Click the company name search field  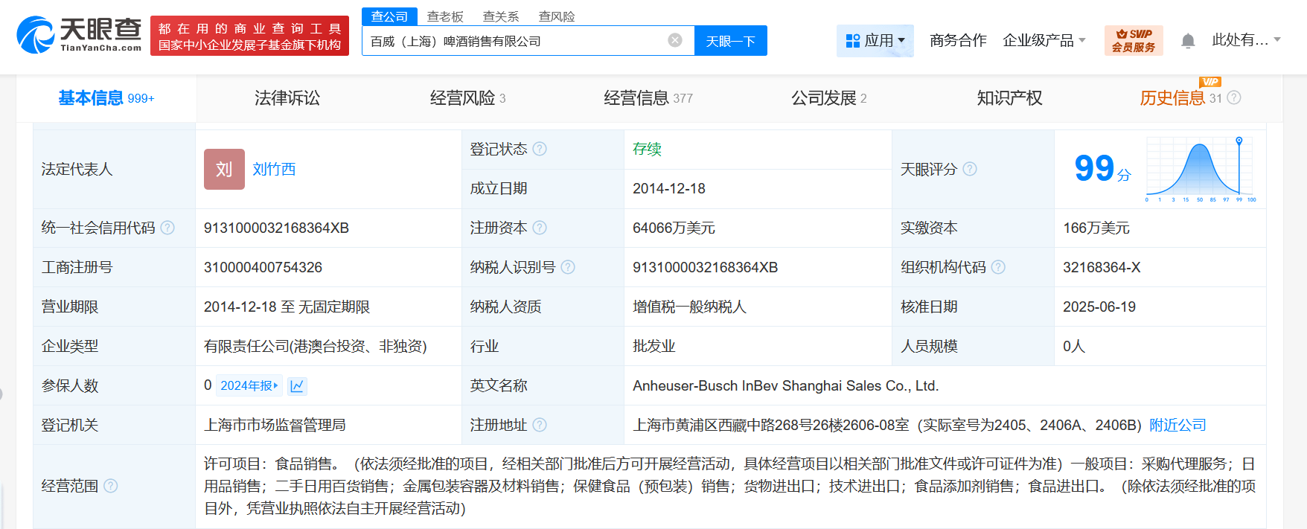click(514, 41)
